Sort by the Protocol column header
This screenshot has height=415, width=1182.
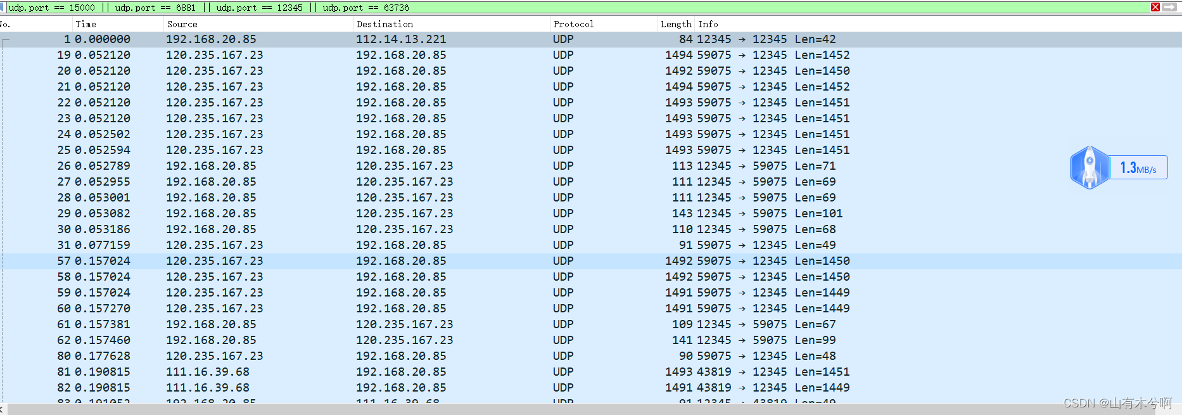(x=604, y=24)
